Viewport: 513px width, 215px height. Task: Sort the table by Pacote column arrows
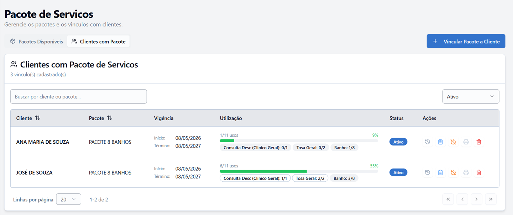point(110,118)
